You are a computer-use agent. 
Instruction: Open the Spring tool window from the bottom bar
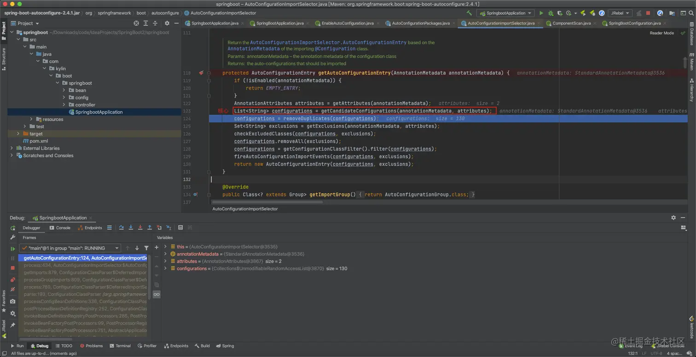[x=225, y=346]
